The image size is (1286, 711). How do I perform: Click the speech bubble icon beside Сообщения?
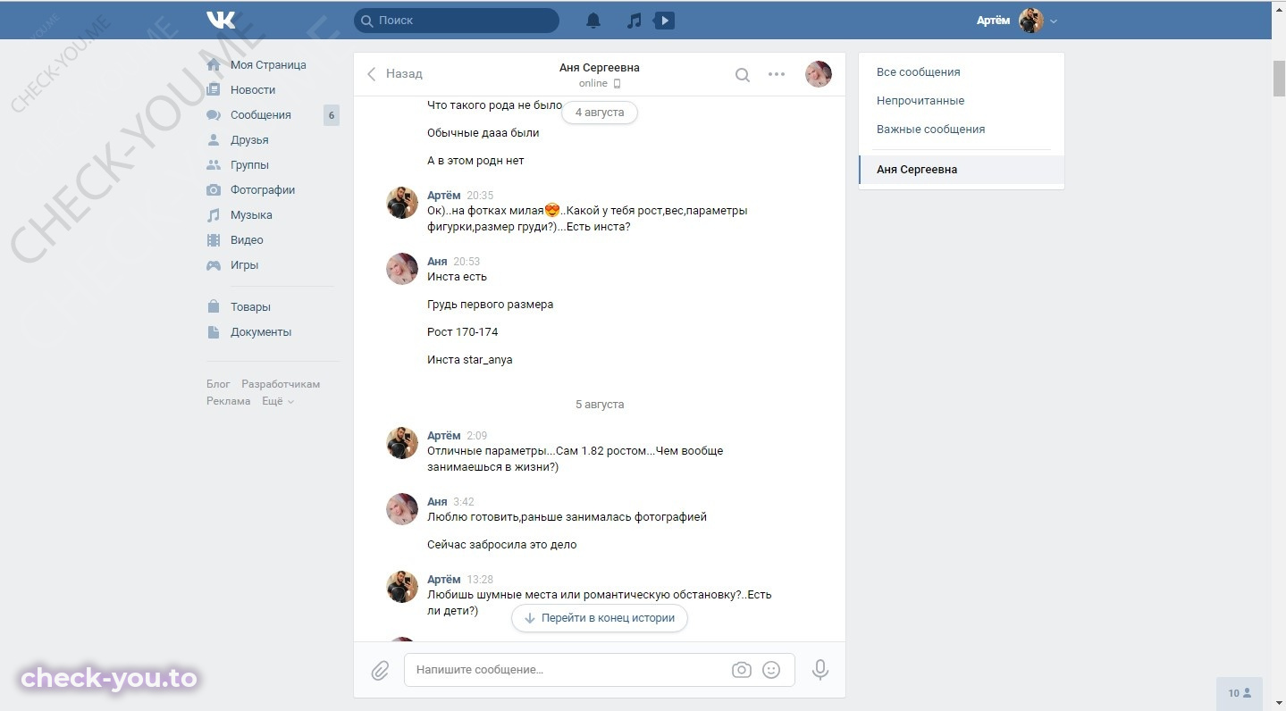[214, 115]
